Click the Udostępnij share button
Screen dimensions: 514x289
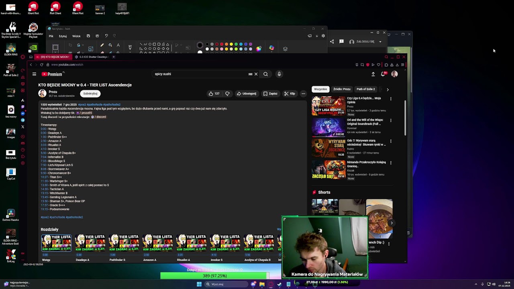coord(246,94)
